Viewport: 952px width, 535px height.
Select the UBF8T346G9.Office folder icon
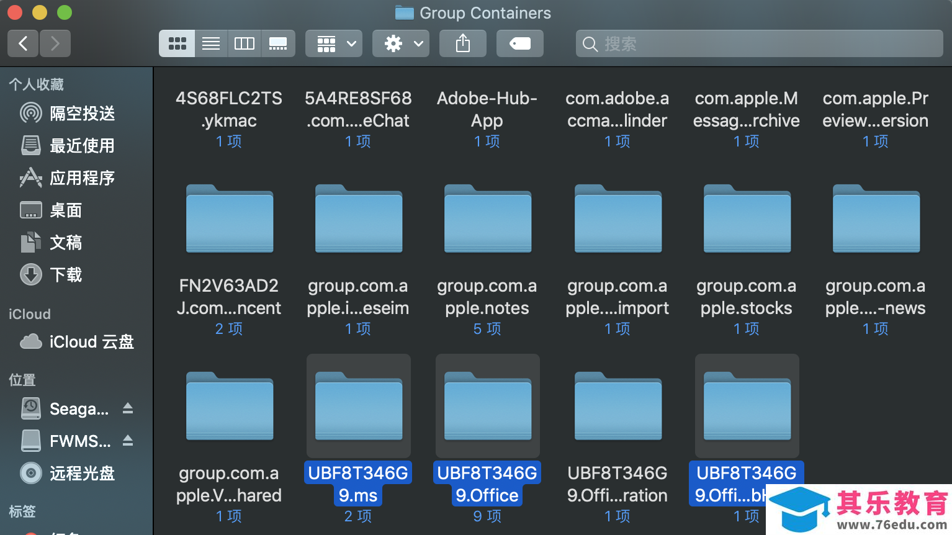488,406
